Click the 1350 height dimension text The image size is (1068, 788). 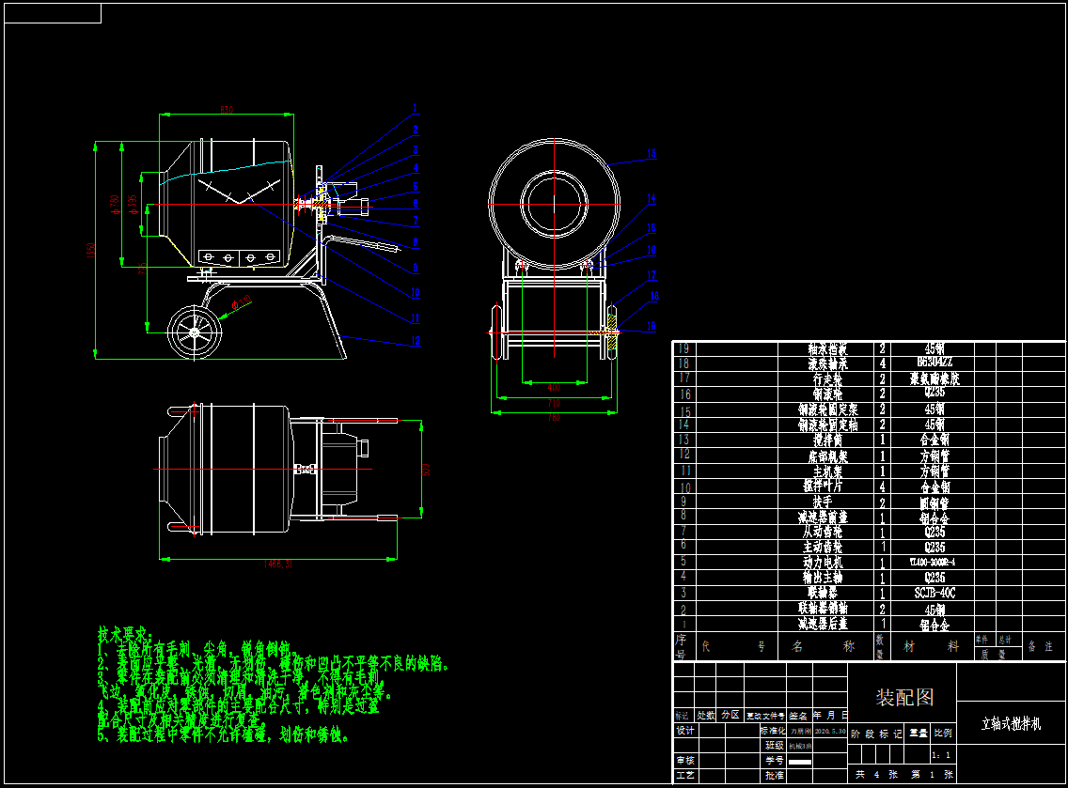pos(90,251)
